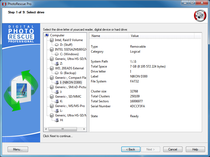Close the PhotoRescue Pro window
Screen dimensions: 210x157
[x=202, y=3]
